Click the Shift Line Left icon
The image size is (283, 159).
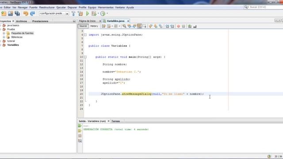pyautogui.click(x=167, y=26)
